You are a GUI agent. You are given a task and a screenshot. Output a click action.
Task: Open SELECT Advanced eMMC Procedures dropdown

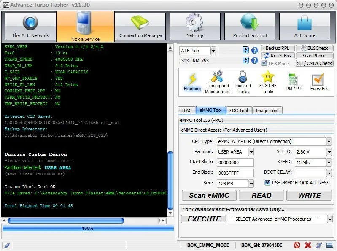[329, 219]
